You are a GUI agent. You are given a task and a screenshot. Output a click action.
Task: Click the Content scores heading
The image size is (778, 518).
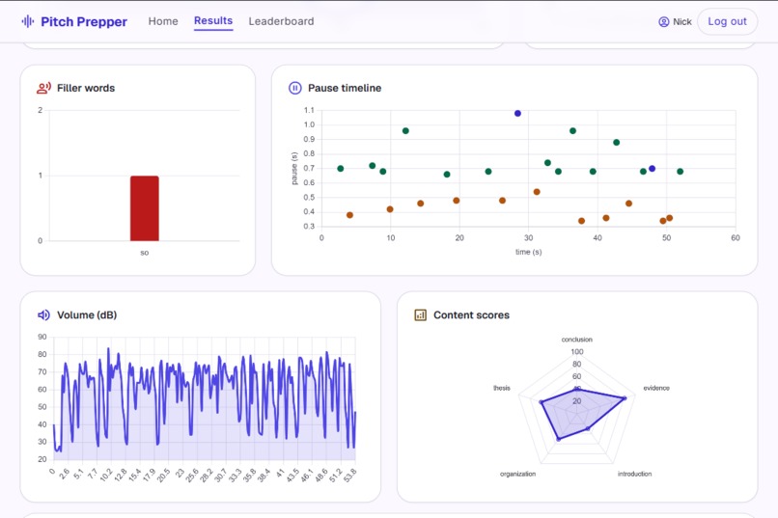471,314
